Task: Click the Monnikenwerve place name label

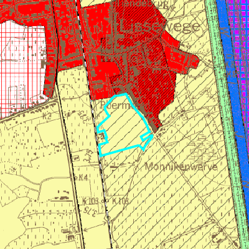Action: click(181, 167)
